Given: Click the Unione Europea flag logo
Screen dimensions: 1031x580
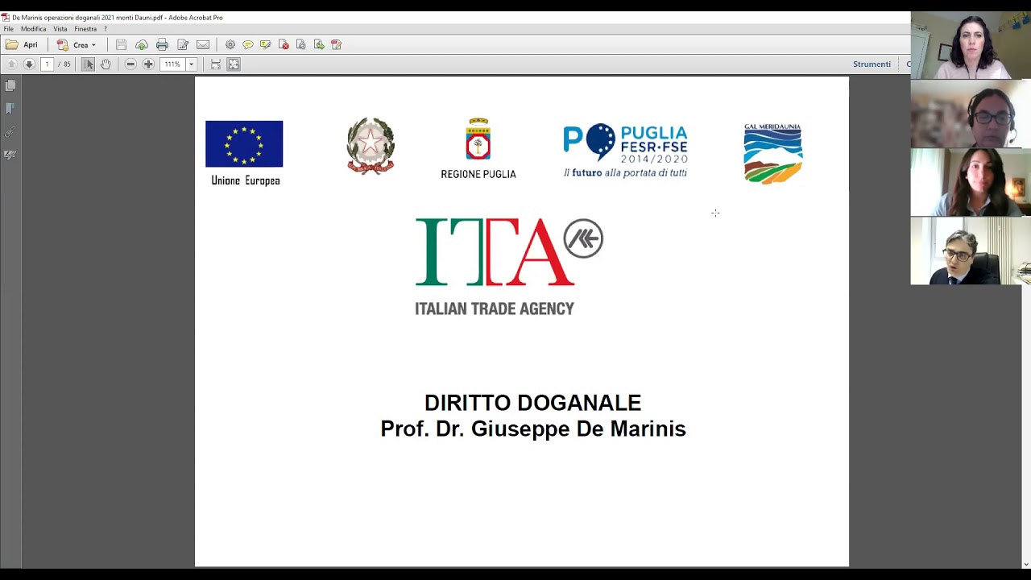Looking at the screenshot, I should 244,144.
